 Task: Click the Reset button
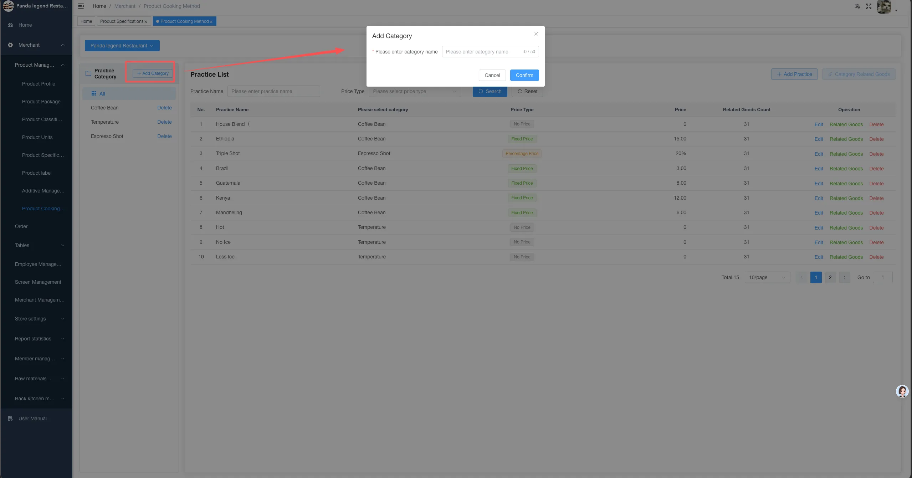pos(527,91)
